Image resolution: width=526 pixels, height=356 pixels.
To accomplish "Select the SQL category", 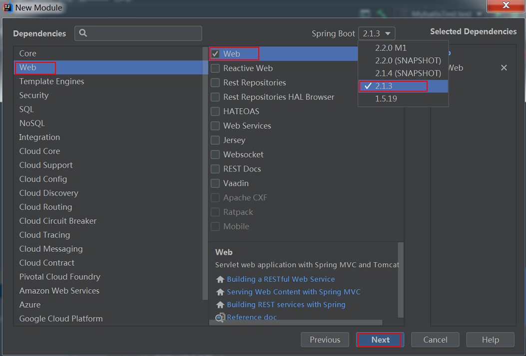I will click(x=109, y=110).
